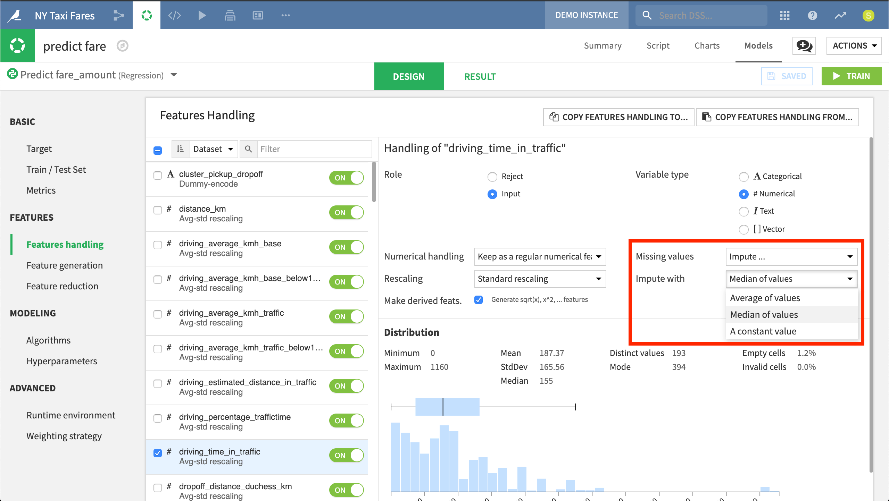Open the Target settings section
The height and width of the screenshot is (501, 889).
pyautogui.click(x=39, y=149)
